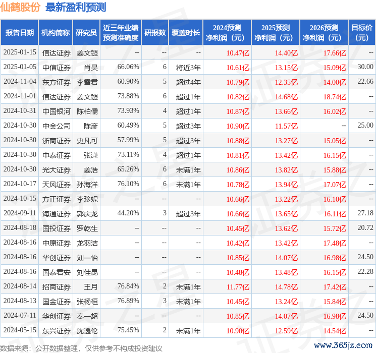Image resolution: width=376 pixels, height=353 pixels.
Task: Click 国金证券 institution cell
Action: coord(57,302)
